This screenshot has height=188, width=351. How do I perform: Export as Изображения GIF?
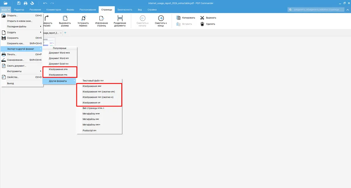coord(99,103)
